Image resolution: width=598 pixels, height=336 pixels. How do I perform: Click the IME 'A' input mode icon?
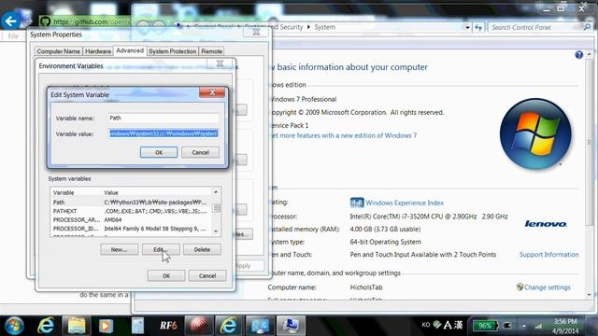pyautogui.click(x=448, y=326)
